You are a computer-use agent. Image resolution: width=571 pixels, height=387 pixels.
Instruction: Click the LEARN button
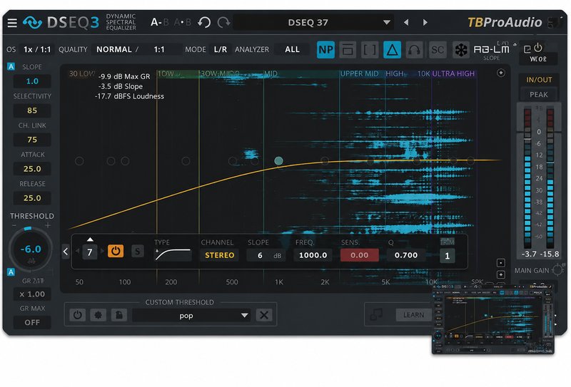click(x=414, y=315)
